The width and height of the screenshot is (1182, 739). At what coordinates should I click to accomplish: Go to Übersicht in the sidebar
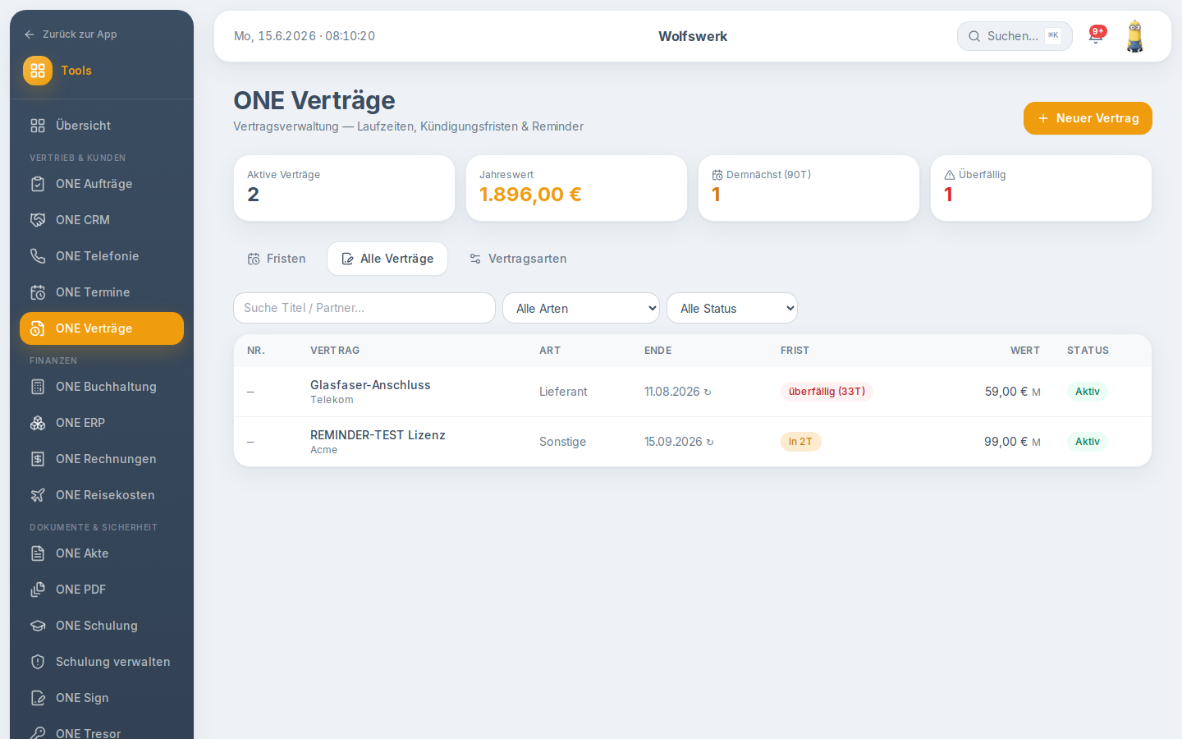102,126
